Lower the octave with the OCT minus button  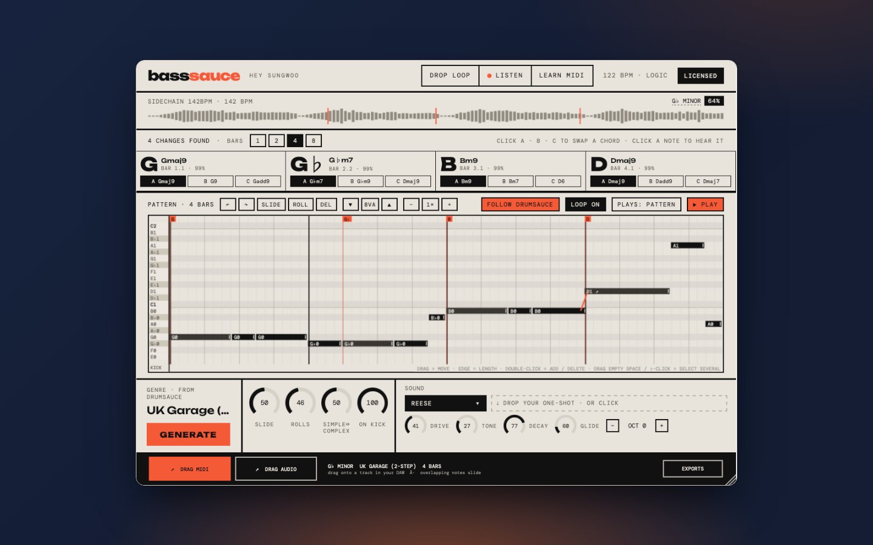click(x=612, y=426)
